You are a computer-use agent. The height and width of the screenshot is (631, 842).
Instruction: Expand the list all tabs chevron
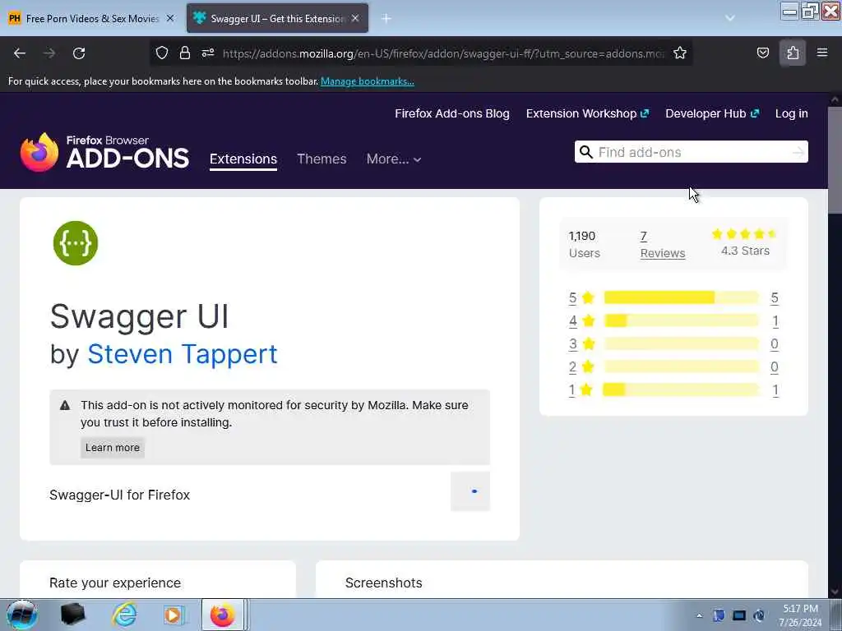tap(730, 18)
